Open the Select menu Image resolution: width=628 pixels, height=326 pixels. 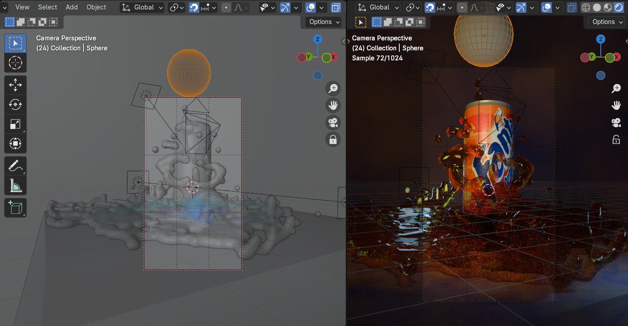[x=48, y=7]
